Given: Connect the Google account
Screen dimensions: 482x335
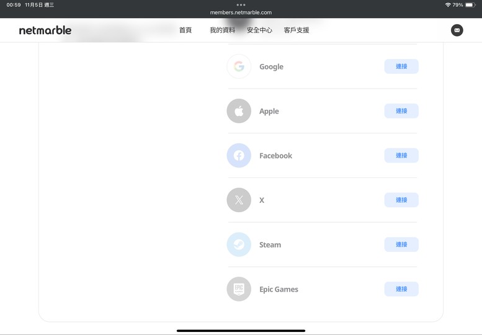Looking at the screenshot, I should 401,66.
